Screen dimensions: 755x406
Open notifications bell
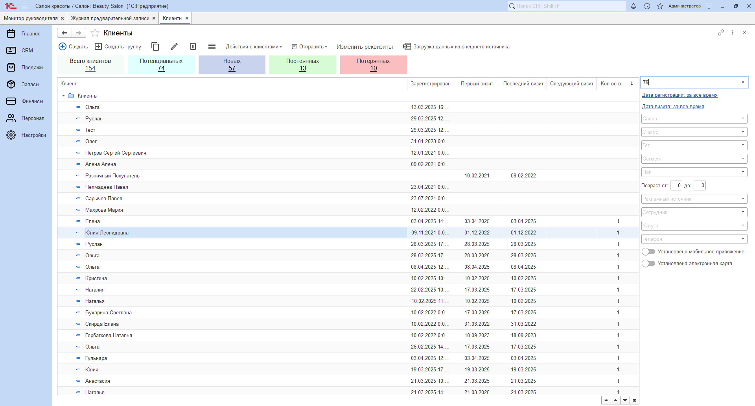click(633, 6)
